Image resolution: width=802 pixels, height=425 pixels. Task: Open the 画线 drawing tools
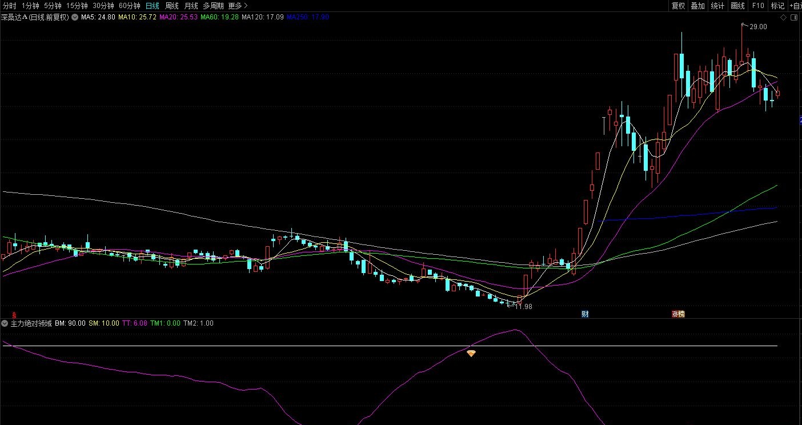[737, 6]
